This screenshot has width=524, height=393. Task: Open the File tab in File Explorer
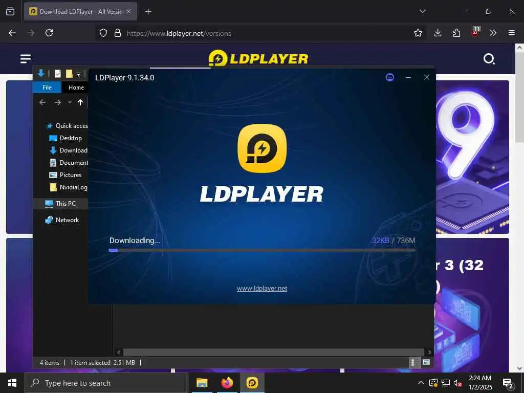47,88
